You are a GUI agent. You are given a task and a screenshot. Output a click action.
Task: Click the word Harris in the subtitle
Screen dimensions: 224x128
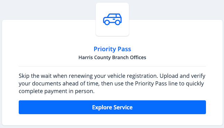[86, 57]
